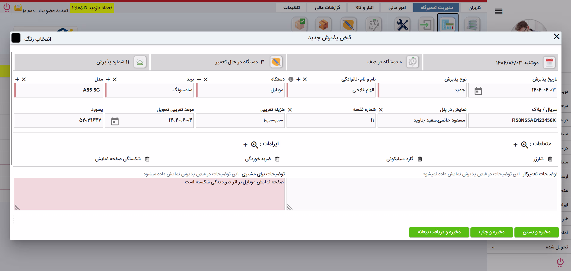Clear the برند field with X icon
The width and height of the screenshot is (571, 271).
(206, 79)
